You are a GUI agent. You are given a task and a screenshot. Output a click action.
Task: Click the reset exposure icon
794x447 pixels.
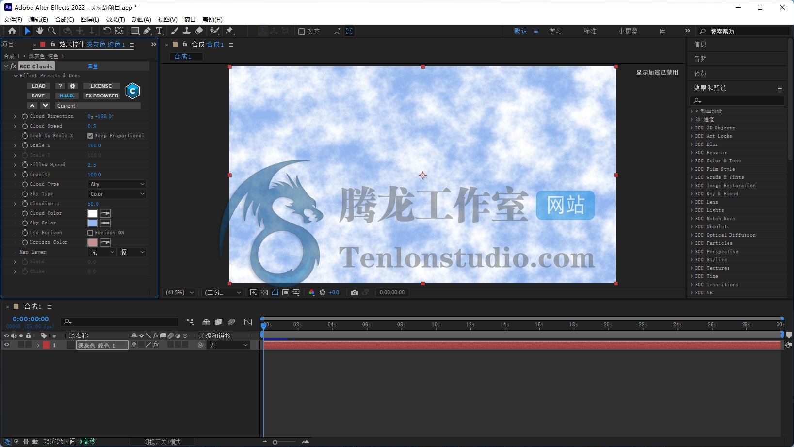(x=323, y=292)
